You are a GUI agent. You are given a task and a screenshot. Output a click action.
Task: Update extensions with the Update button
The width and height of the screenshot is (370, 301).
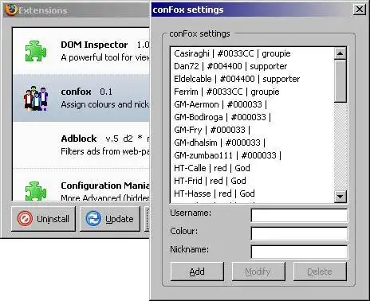(x=110, y=219)
